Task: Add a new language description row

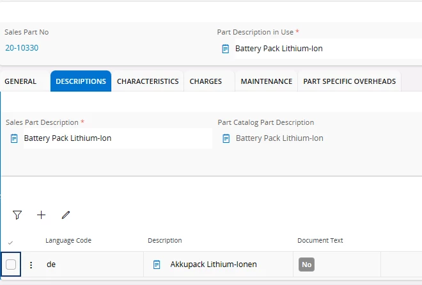Action: (41, 215)
